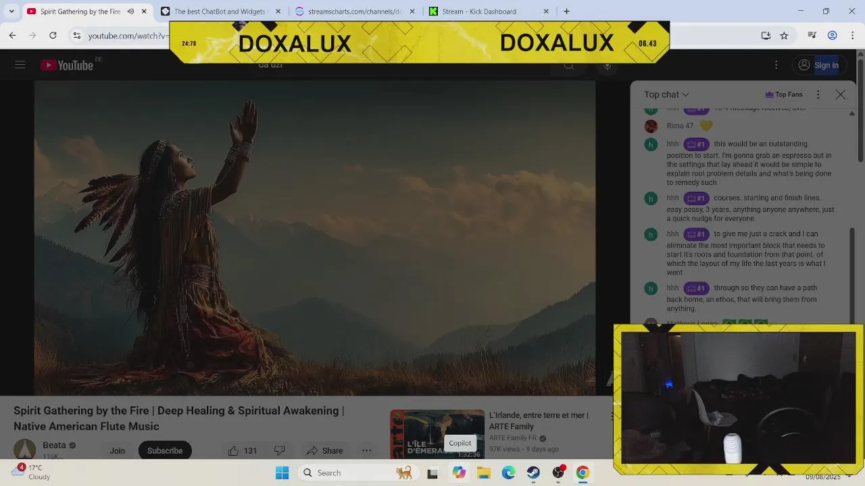Open the L'Irlande recommended video thumbnail
This screenshot has height=486, width=865.
click(x=437, y=434)
